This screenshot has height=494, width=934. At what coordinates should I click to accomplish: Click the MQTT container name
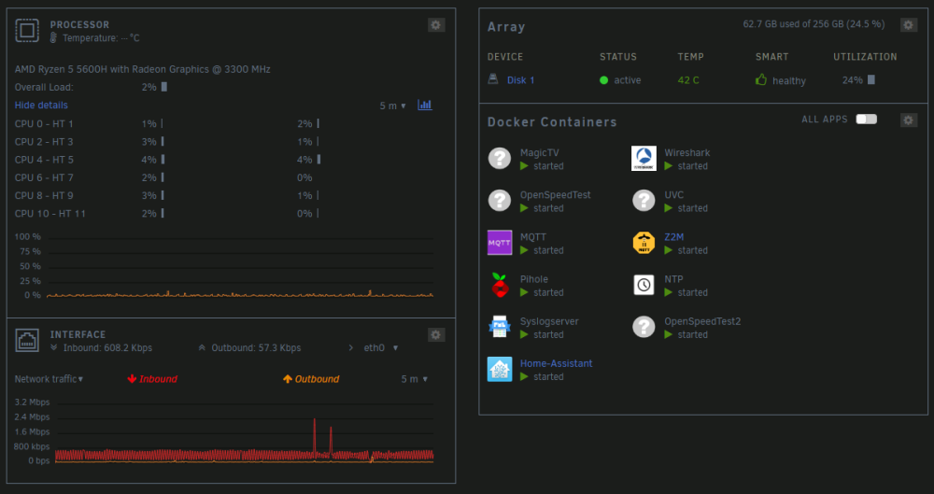pos(533,236)
